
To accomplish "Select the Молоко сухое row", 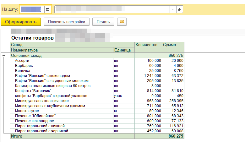I will pos(97,111).
